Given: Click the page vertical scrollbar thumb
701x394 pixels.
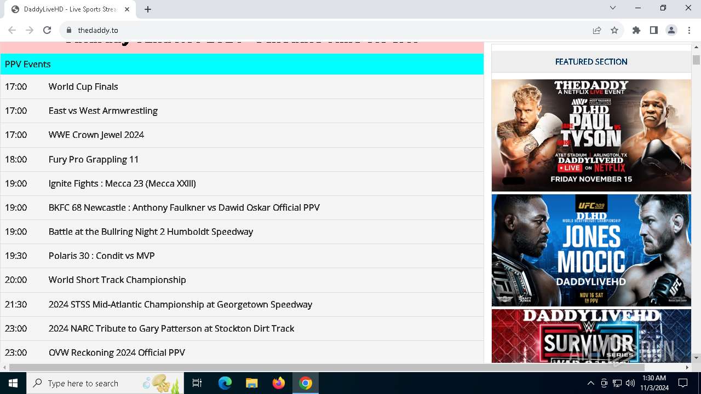Looking at the screenshot, I should 696,60.
